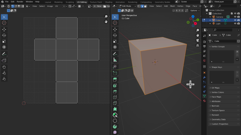Screen dimensions: 241x135
Task: Select the Grab tool in UV editor
Action: pyautogui.click(x=4, y=67)
